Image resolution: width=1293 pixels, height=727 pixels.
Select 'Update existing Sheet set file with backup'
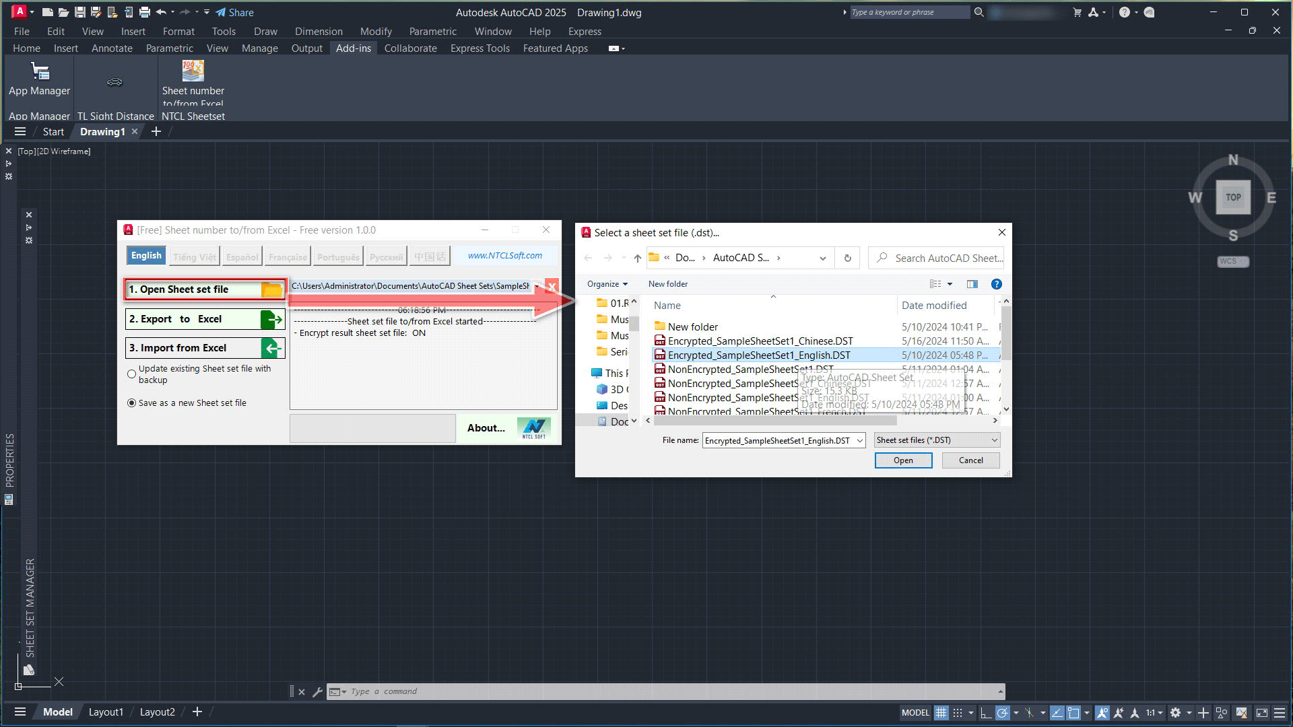click(x=132, y=374)
